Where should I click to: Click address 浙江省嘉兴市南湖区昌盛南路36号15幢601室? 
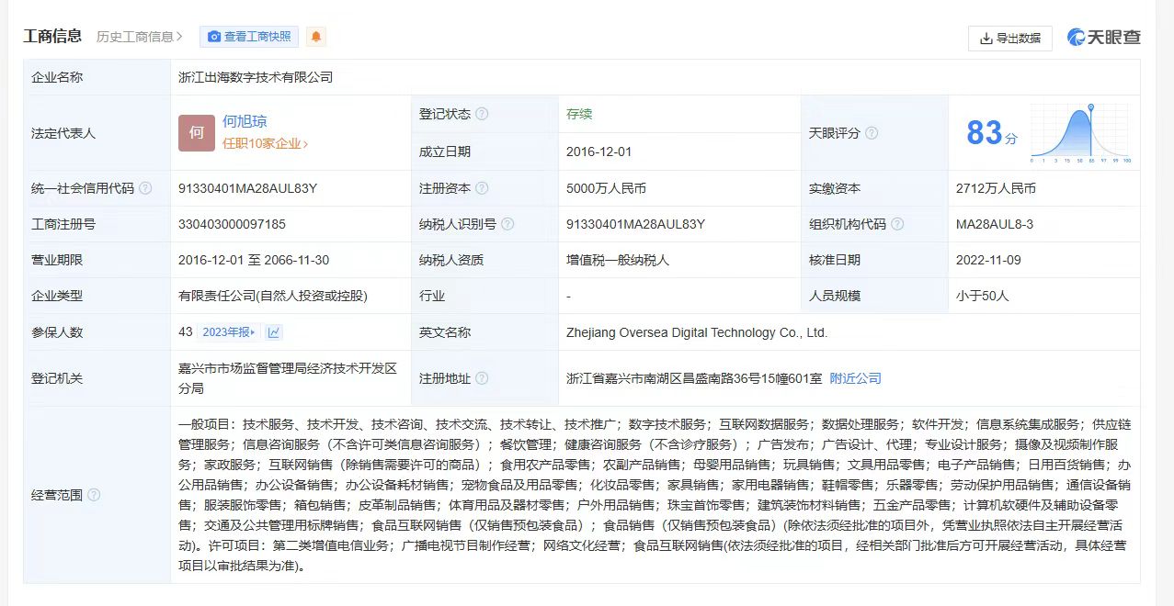pyautogui.click(x=694, y=378)
